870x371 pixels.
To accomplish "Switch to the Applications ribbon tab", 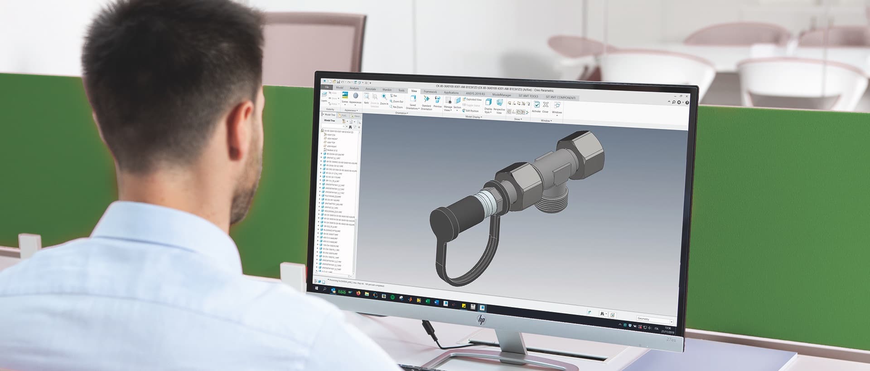I will (x=451, y=93).
